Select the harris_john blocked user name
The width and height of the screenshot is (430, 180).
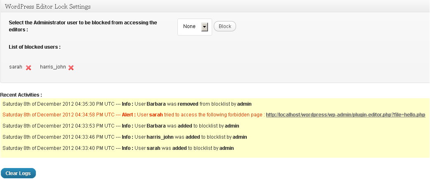click(x=53, y=67)
